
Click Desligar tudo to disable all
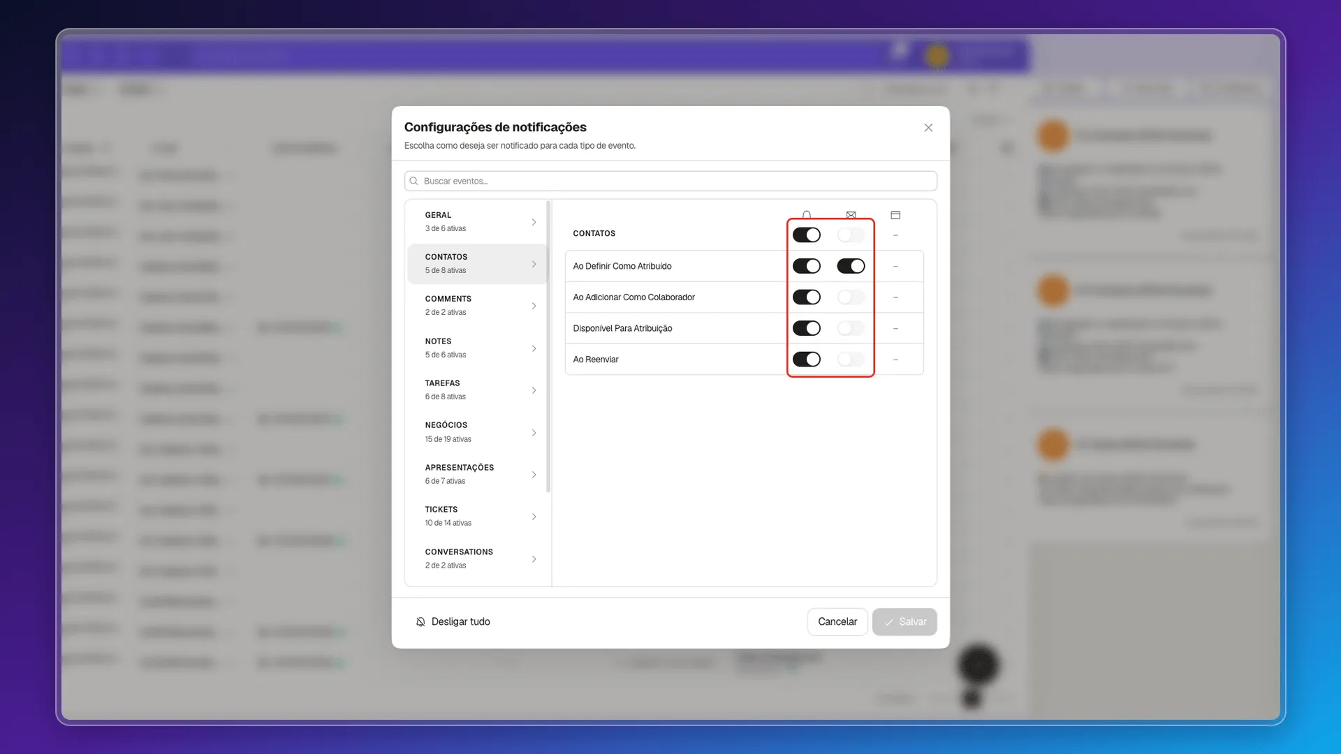tap(453, 622)
